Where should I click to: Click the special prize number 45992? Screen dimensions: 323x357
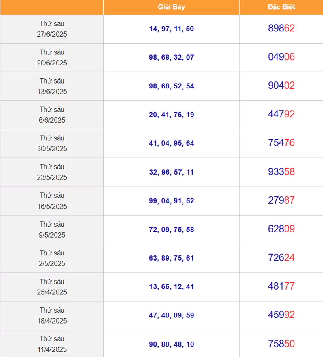point(281,315)
